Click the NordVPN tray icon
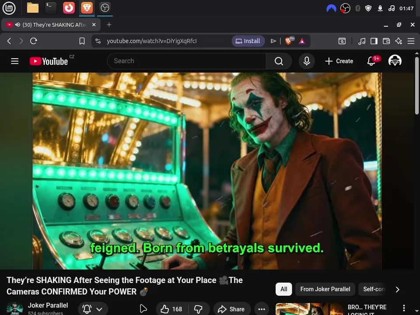This screenshot has width=420, height=315. [x=331, y=9]
